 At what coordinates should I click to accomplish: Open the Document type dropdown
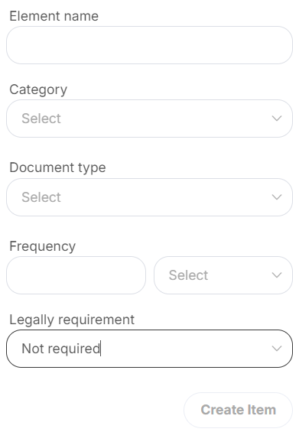tap(149, 197)
